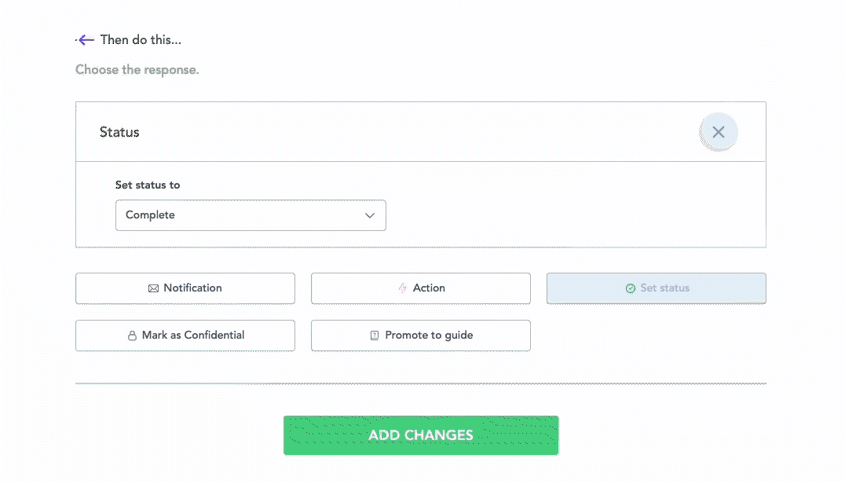Close the Status panel with X
The width and height of the screenshot is (845, 484).
pyautogui.click(x=718, y=132)
